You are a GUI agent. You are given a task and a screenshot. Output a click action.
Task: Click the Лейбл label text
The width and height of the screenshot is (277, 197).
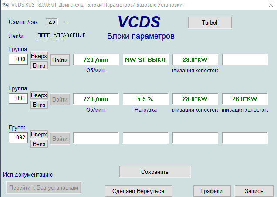point(17,36)
